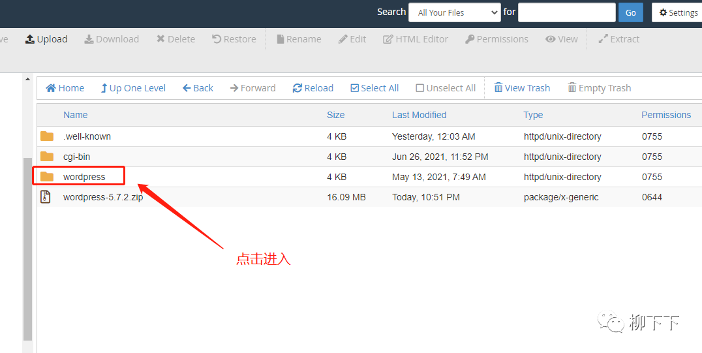Click the wordpress folder icon

[x=47, y=177]
